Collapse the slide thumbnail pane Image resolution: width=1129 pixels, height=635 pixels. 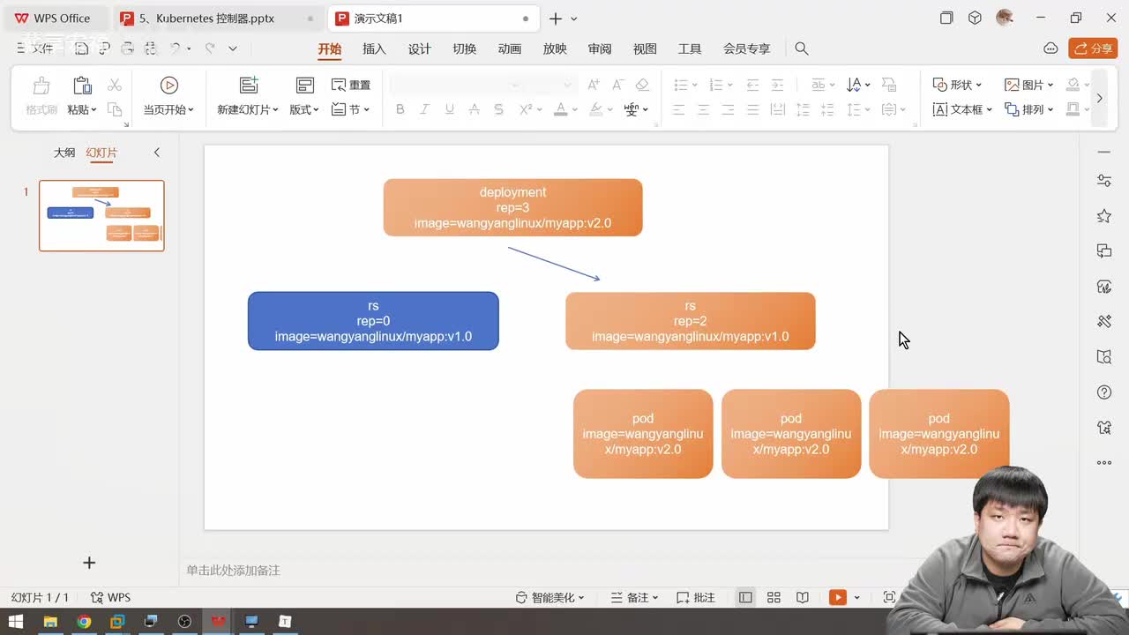click(x=157, y=153)
